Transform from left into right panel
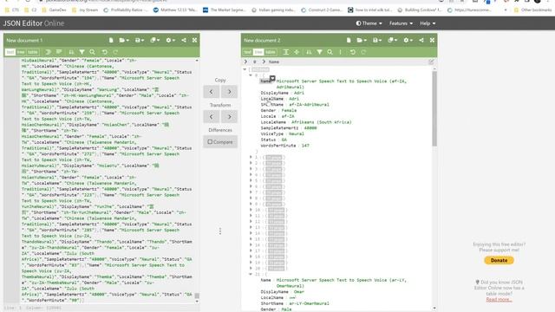This screenshot has width=555, height=312. 229,116
